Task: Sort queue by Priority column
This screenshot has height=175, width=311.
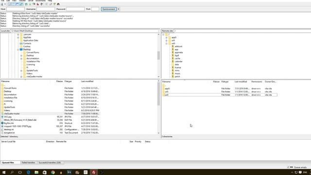Action: (138, 141)
